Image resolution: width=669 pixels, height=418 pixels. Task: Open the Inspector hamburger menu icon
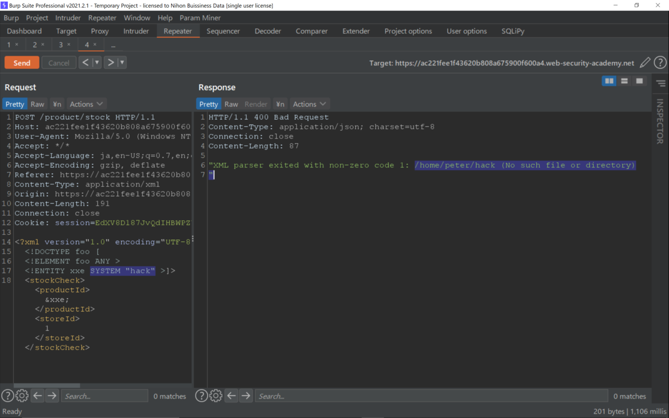coord(661,84)
